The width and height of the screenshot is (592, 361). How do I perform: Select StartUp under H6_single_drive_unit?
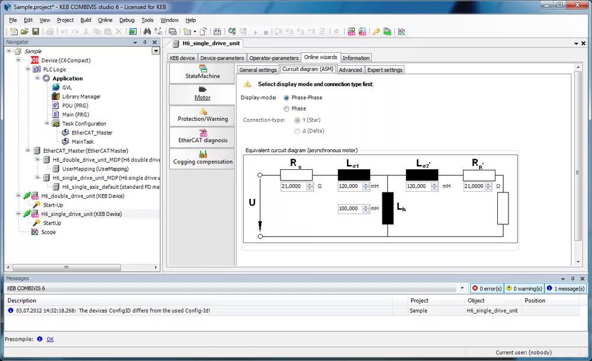click(52, 223)
